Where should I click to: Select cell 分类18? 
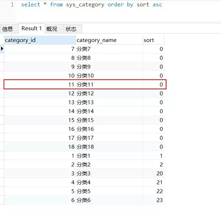(x=109, y=147)
